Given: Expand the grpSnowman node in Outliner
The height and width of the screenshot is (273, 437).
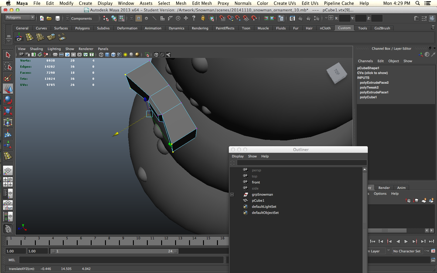Looking at the screenshot, I should [x=232, y=194].
